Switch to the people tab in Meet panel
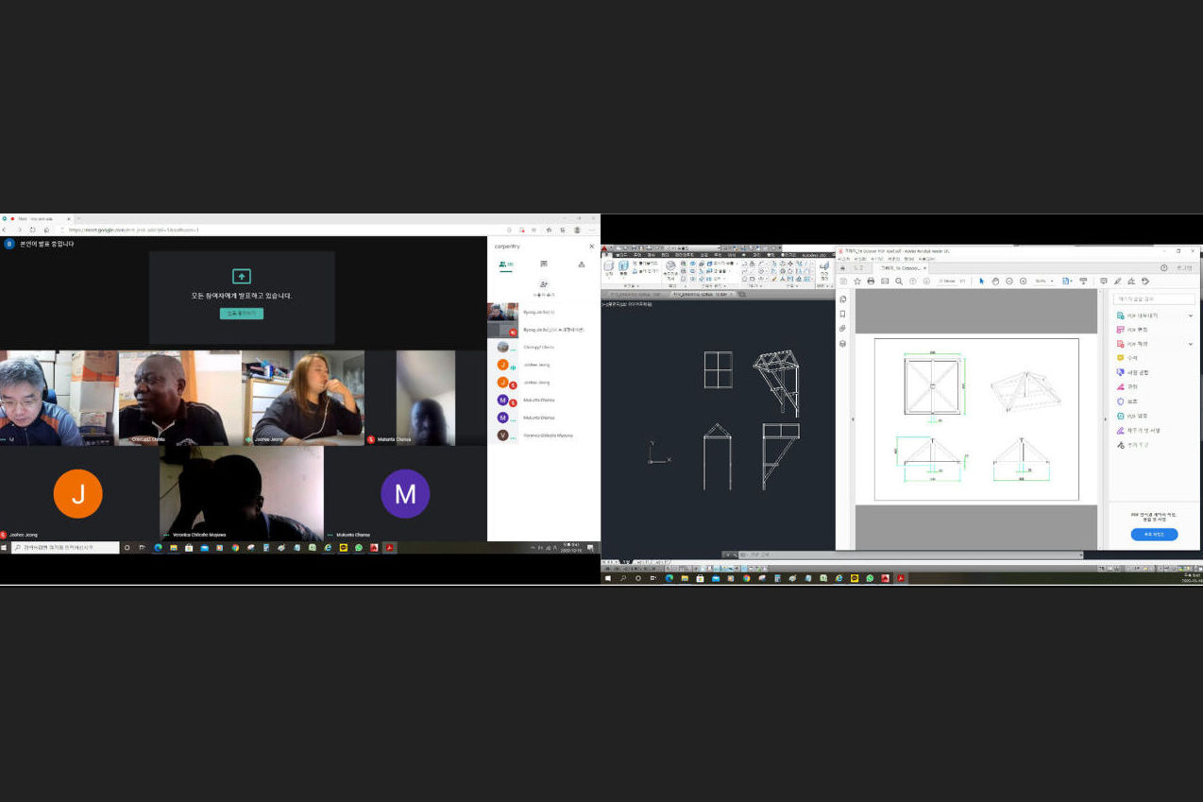Image resolution: width=1203 pixels, height=802 pixels. [505, 264]
